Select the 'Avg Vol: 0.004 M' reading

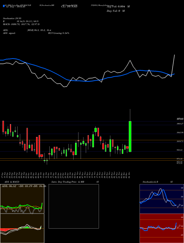tap(118, 7)
